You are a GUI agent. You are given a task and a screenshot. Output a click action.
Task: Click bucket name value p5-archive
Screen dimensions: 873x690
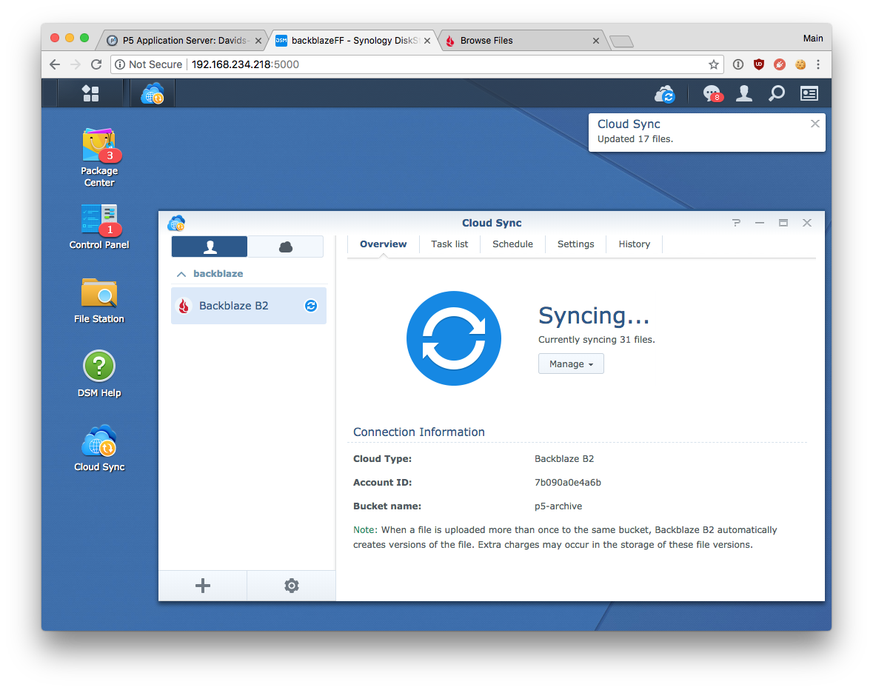tap(558, 506)
